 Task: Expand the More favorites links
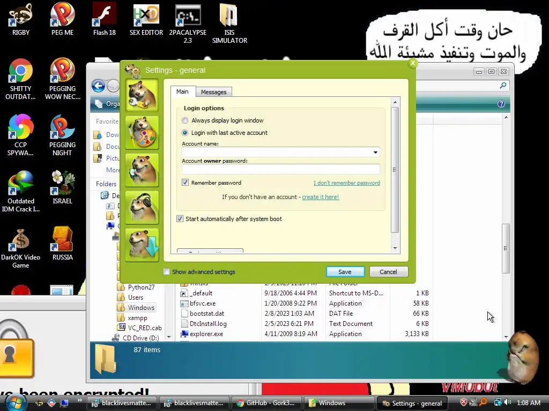point(113,170)
